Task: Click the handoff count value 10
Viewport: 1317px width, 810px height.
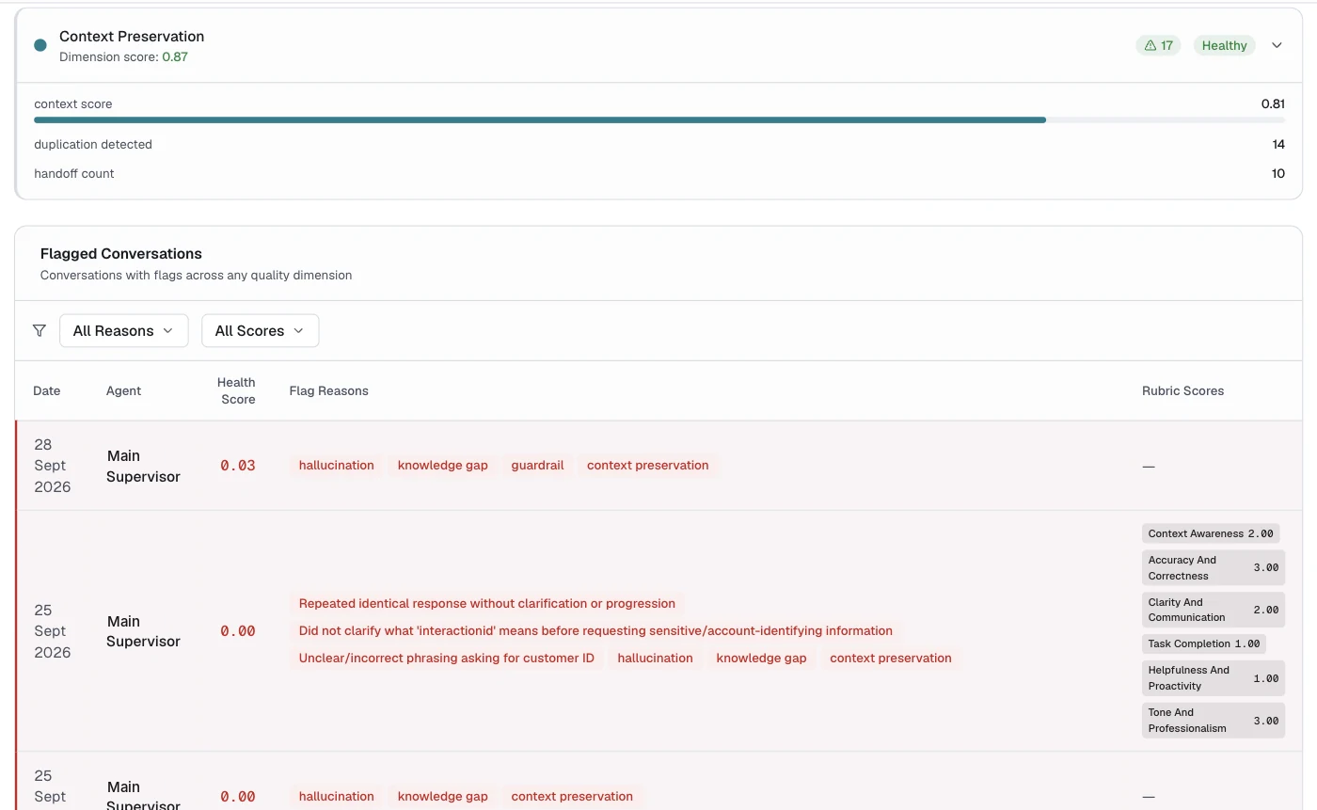Action: point(1278,174)
